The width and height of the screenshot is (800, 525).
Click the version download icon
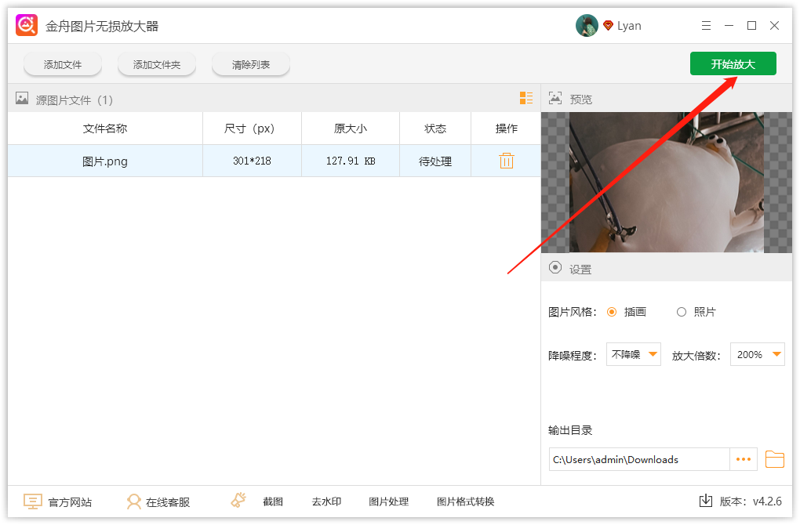pos(706,501)
